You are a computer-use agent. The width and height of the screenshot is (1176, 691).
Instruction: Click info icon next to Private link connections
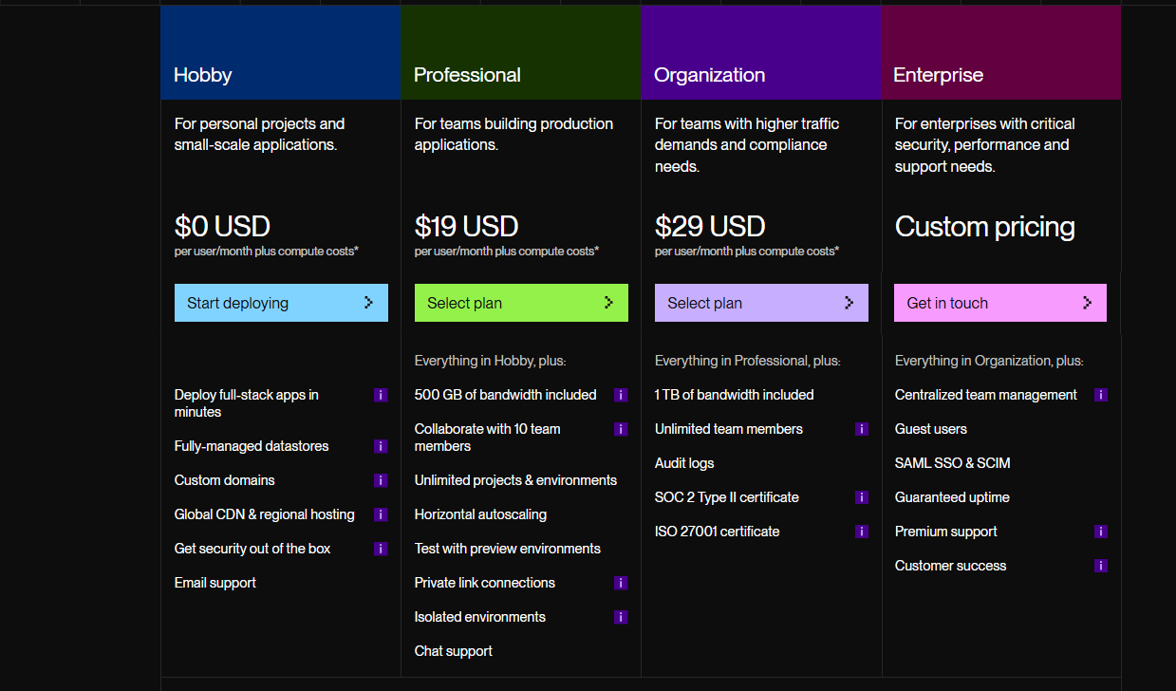[x=621, y=583]
